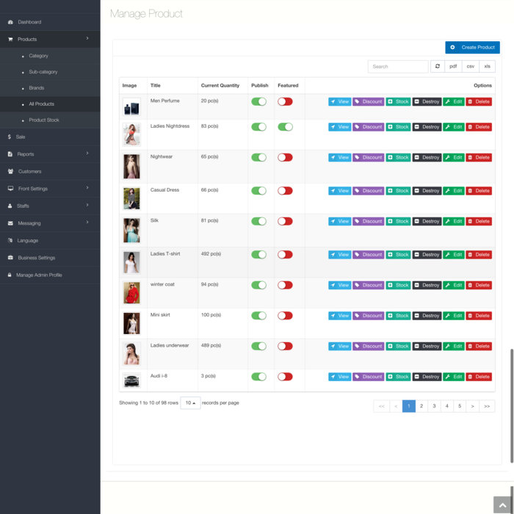
Task: Open the Dashboard from the sidebar
Action: click(x=29, y=22)
